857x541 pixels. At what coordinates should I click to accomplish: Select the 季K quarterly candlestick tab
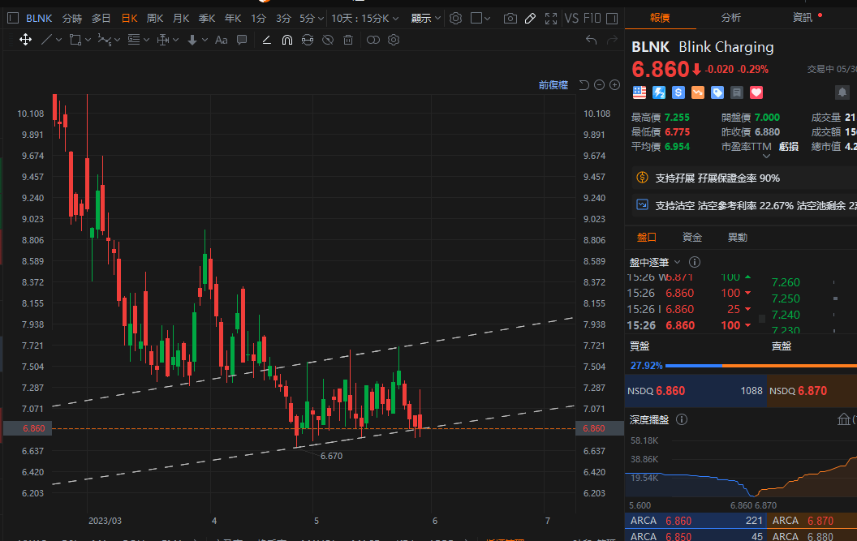[207, 19]
